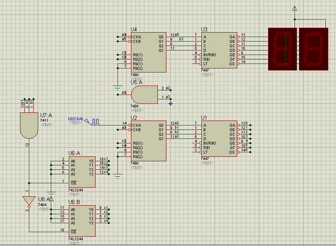The width and height of the screenshot is (336, 246).
Task: Click the OE pin label on U6:A
Action: pos(74,183)
